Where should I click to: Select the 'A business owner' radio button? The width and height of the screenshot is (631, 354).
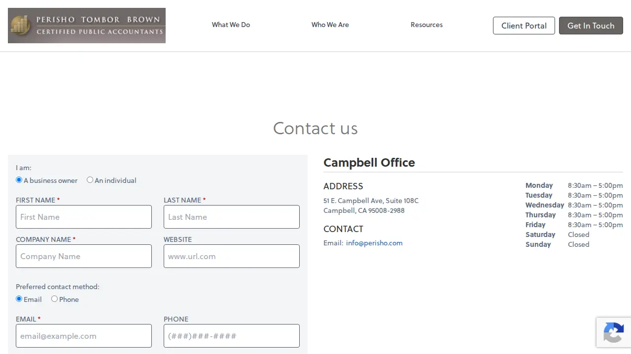[19, 180]
